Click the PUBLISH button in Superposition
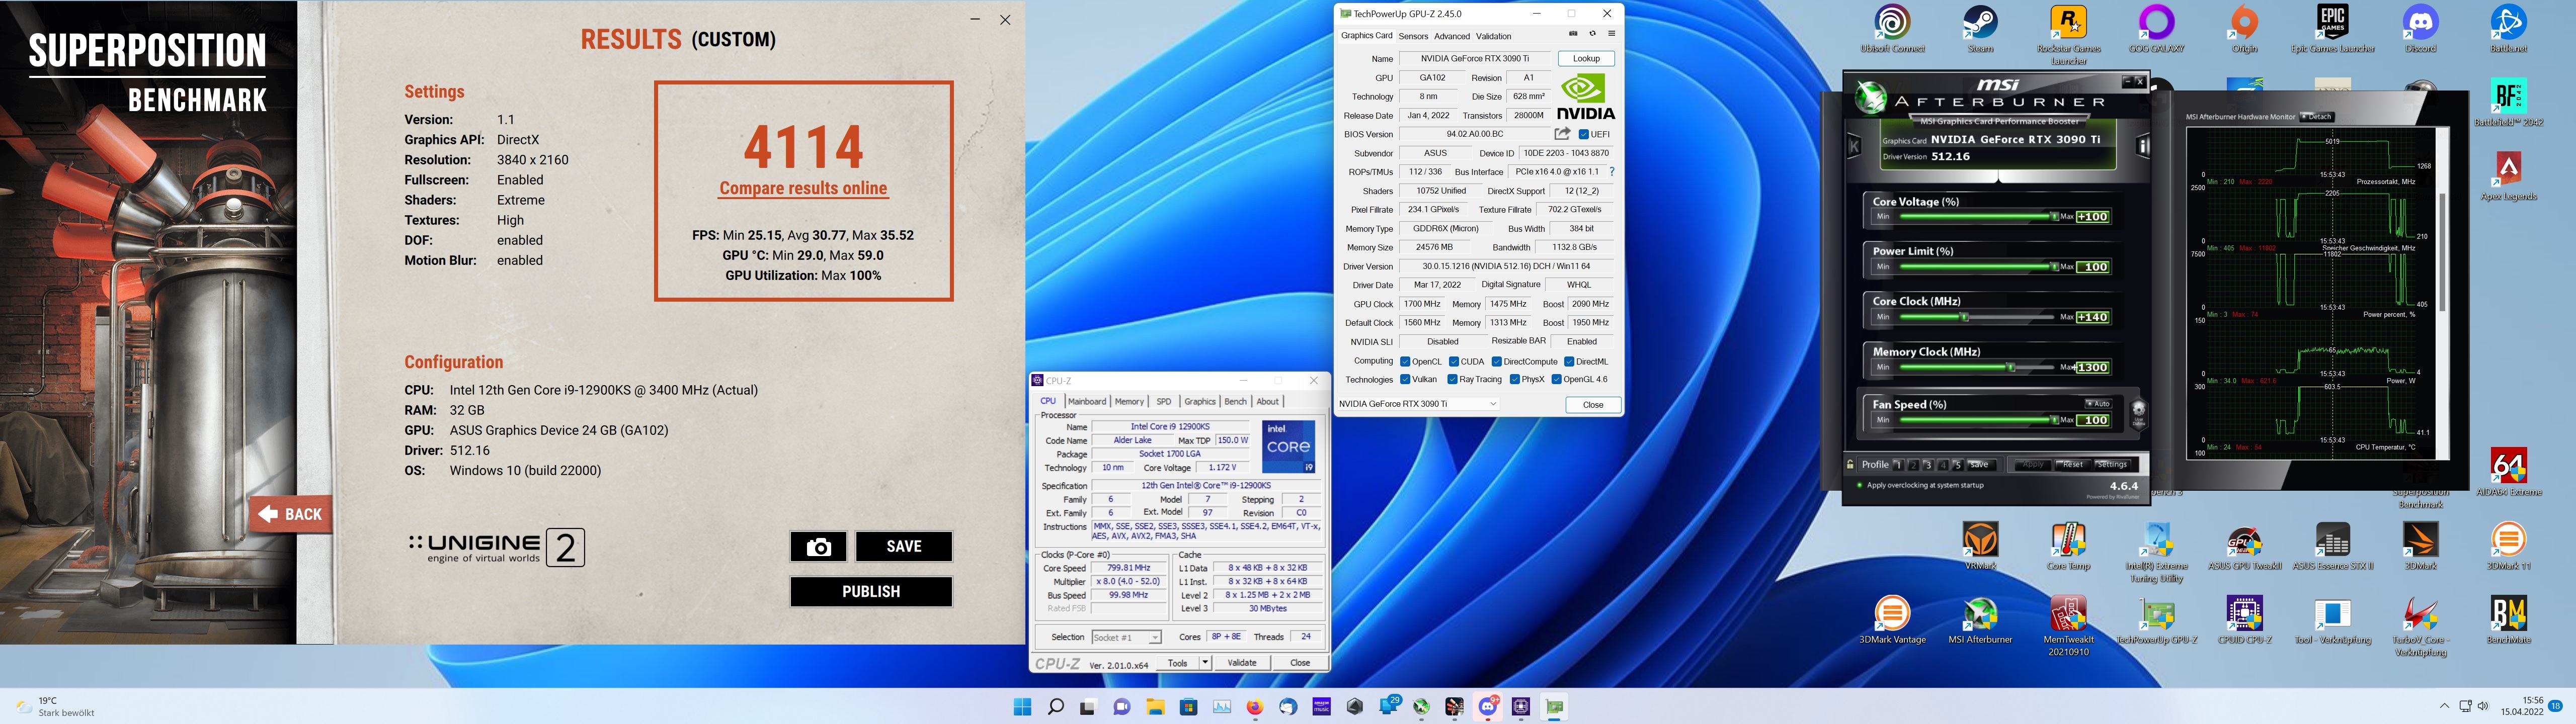Image resolution: width=2576 pixels, height=724 pixels. (871, 591)
